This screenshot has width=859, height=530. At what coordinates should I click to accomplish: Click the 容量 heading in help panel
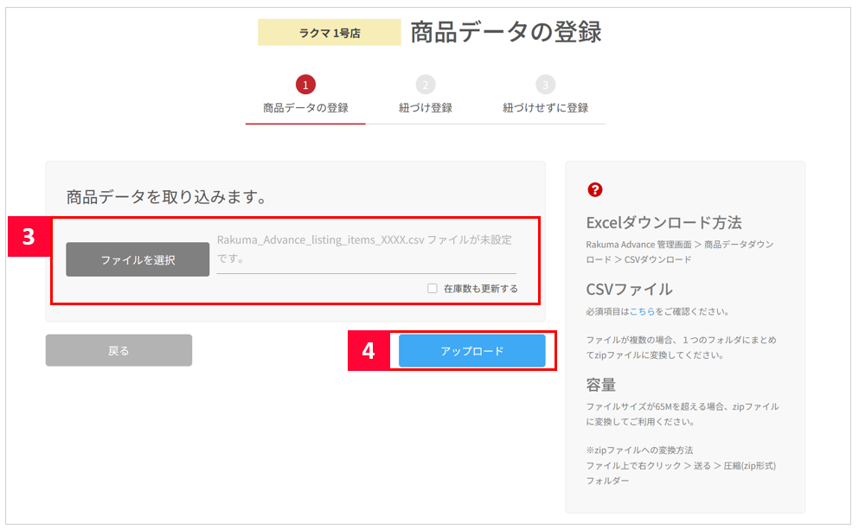600,384
